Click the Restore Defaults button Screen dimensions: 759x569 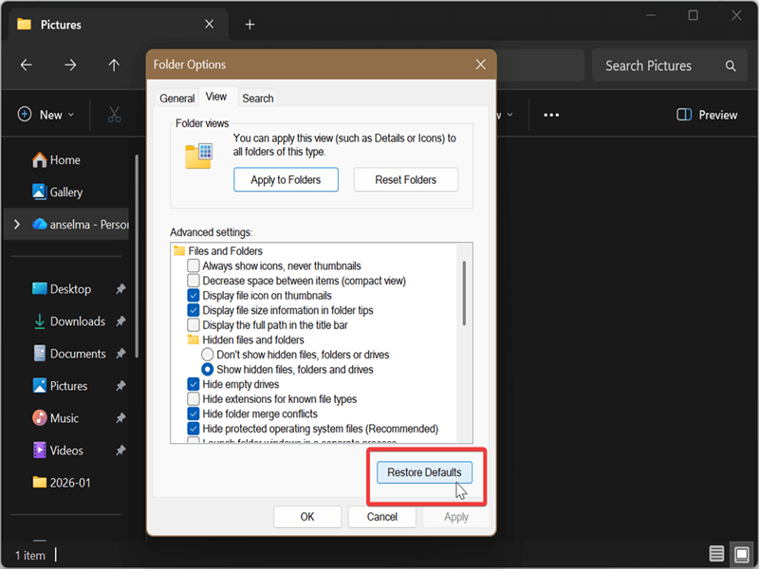click(x=424, y=472)
